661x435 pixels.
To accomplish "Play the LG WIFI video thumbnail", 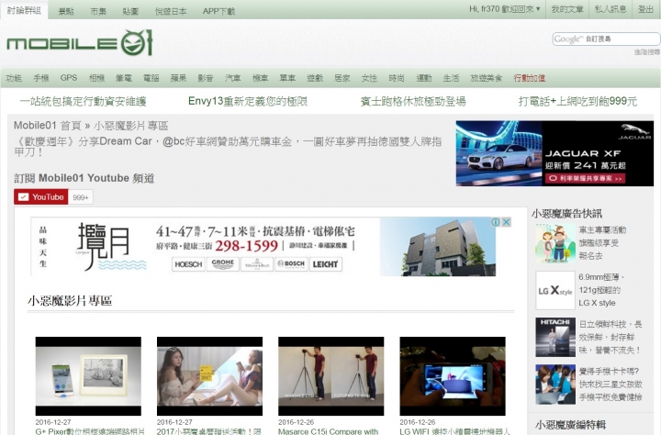I will click(x=453, y=376).
